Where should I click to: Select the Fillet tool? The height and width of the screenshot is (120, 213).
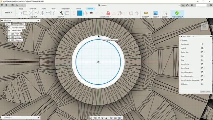(x=55, y=13)
